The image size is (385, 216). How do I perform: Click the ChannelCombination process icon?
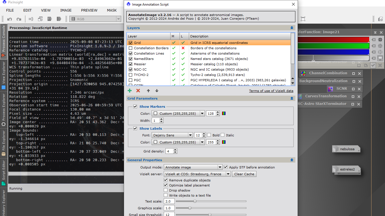click(x=303, y=73)
